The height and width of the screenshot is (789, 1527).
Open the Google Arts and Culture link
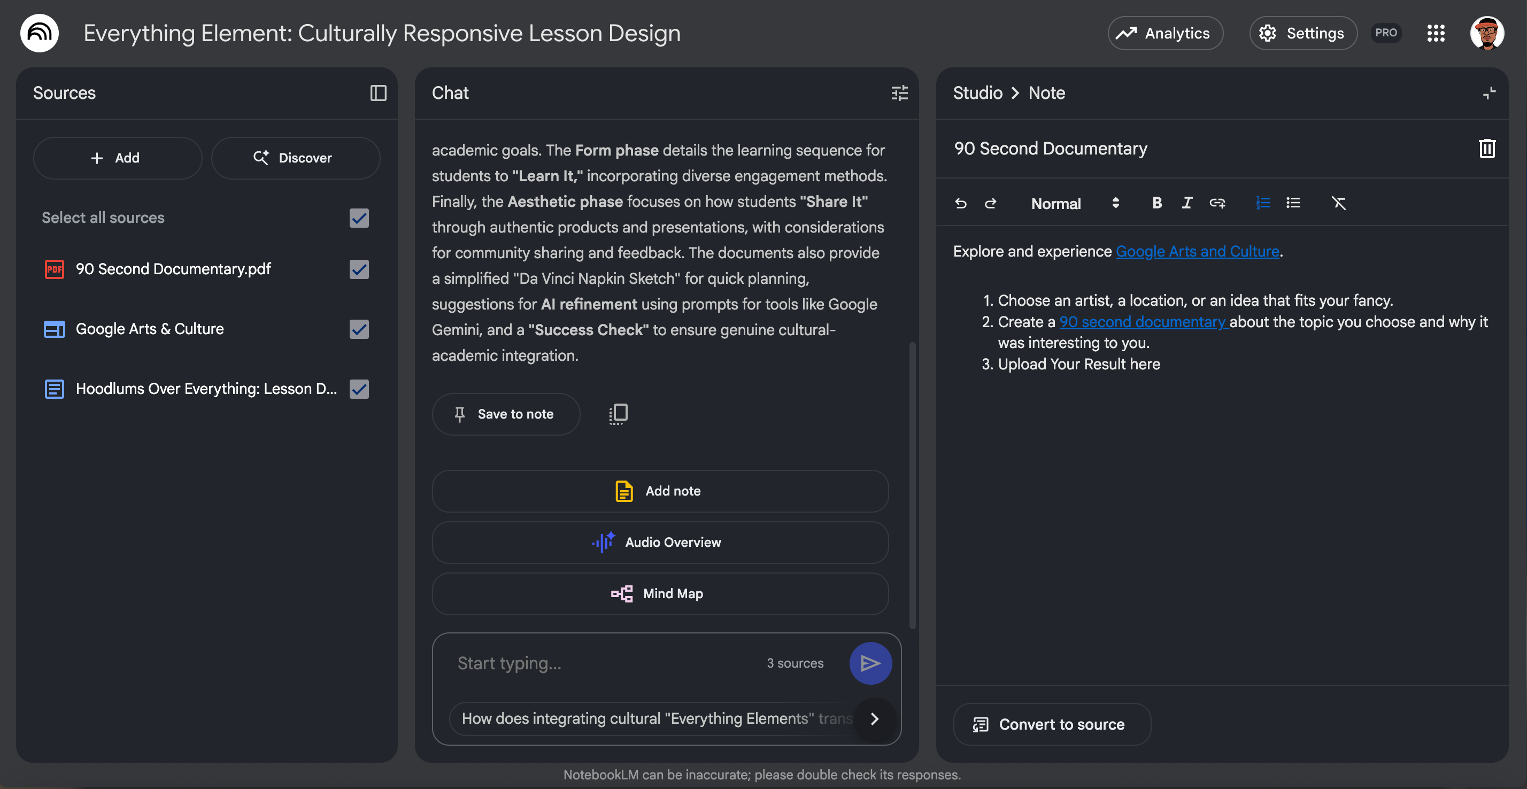tap(1197, 251)
